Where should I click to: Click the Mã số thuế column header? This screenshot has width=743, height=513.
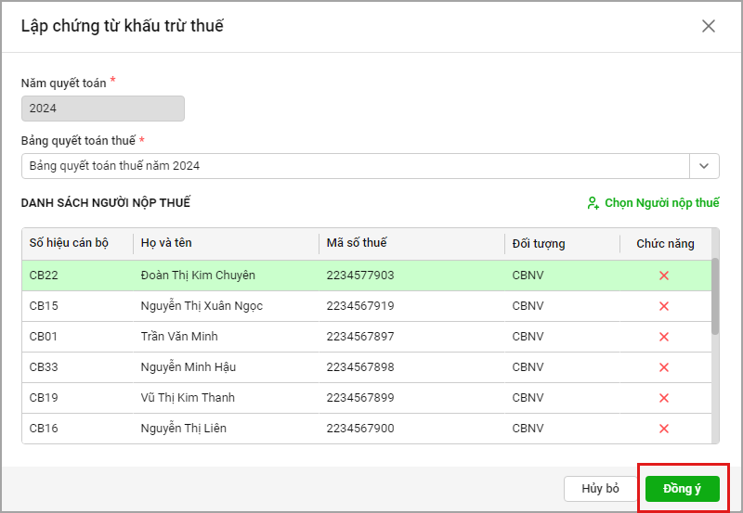pyautogui.click(x=357, y=243)
